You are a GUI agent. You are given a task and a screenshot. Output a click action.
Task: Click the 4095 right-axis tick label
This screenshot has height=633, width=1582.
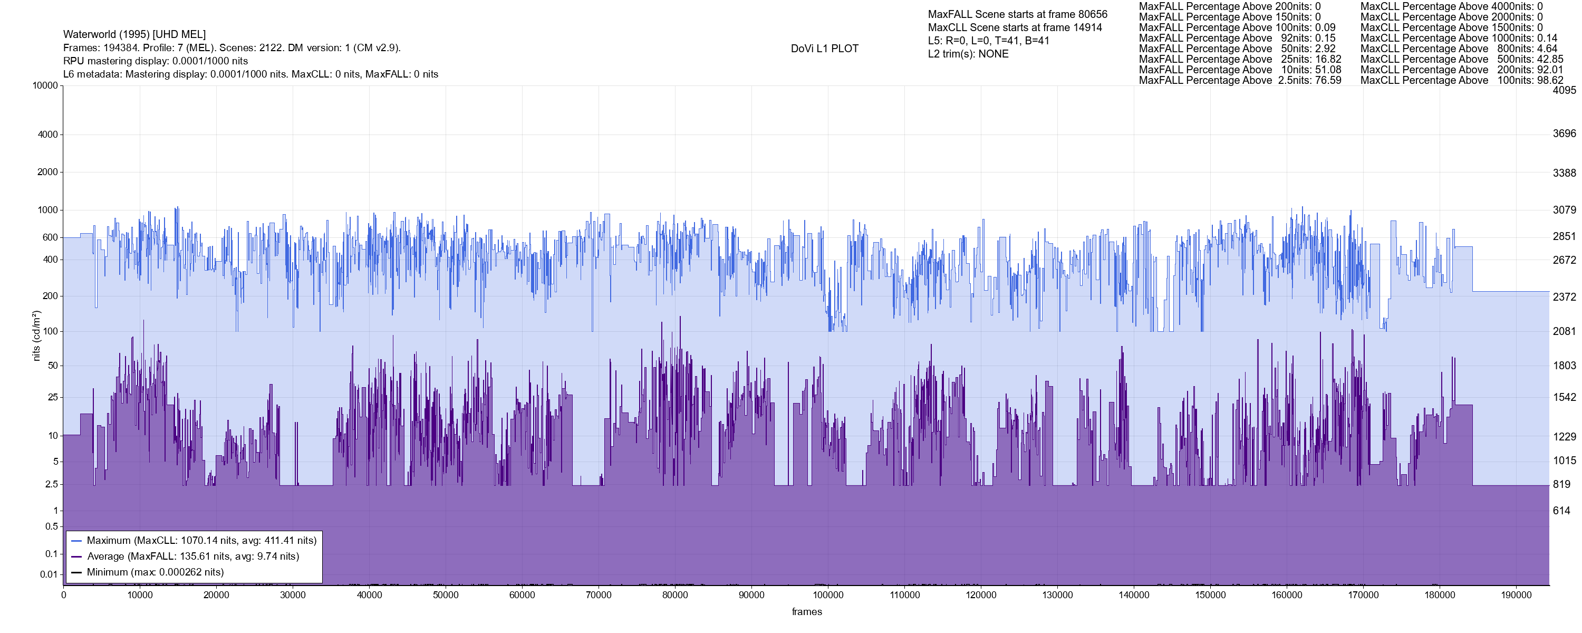(1564, 90)
